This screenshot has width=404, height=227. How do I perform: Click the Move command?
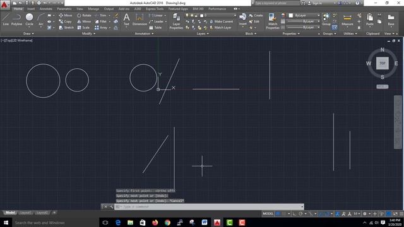pyautogui.click(x=66, y=15)
